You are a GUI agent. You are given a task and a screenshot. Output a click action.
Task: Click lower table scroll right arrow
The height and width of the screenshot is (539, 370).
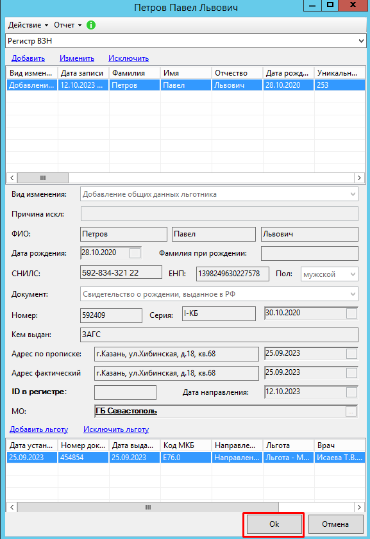coord(359,507)
